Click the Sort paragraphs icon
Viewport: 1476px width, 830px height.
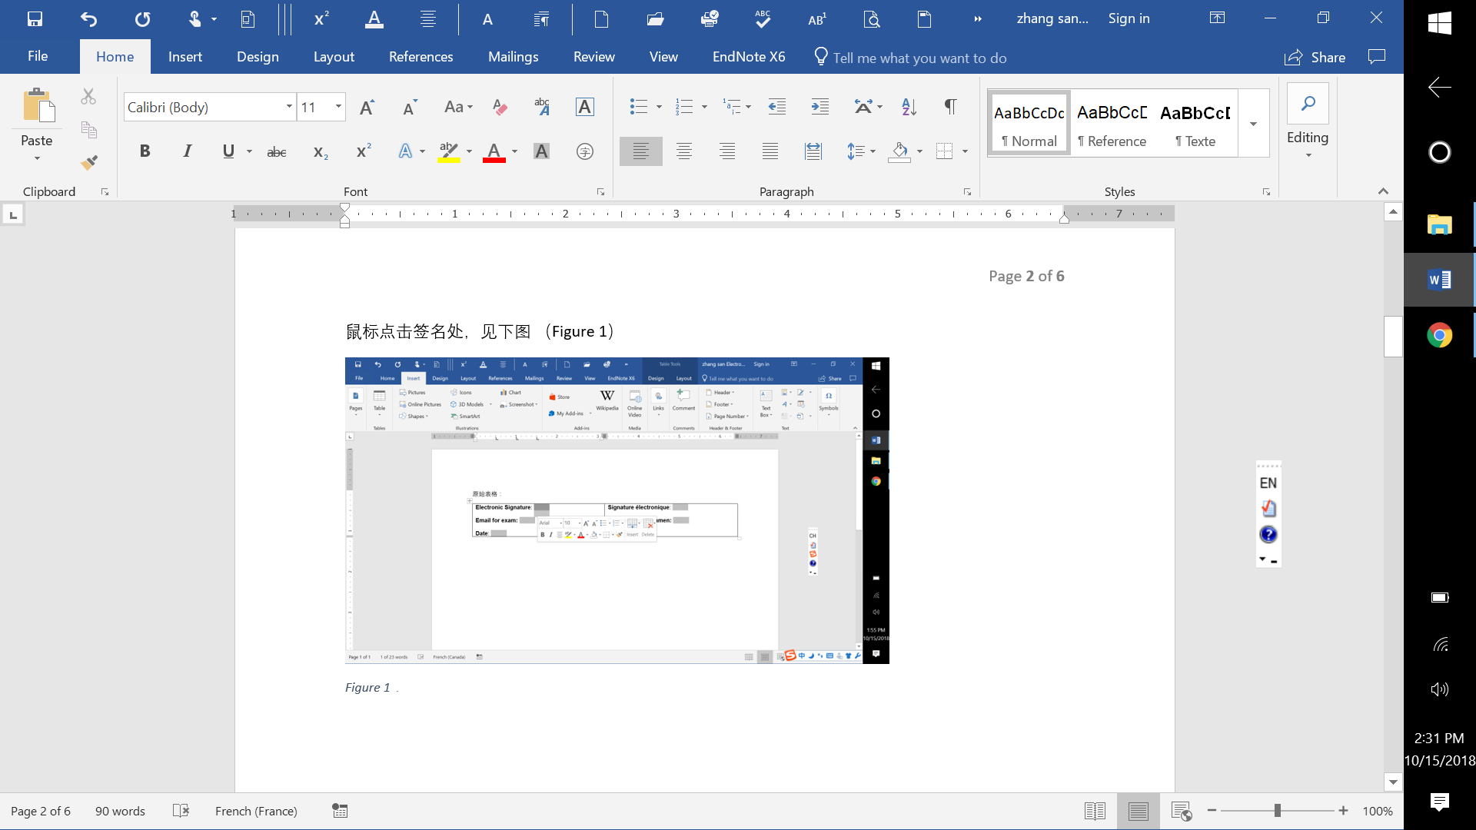909,108
